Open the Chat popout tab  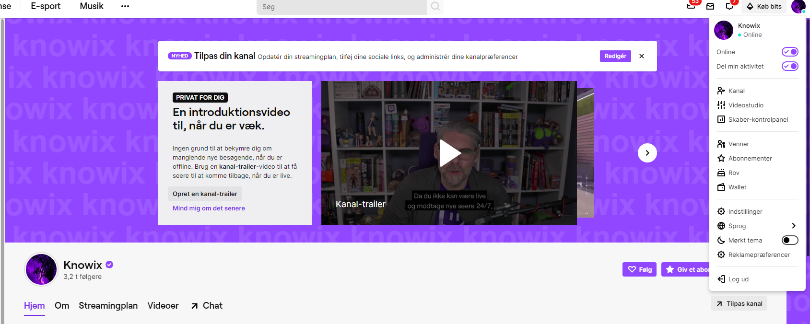pyautogui.click(x=207, y=306)
